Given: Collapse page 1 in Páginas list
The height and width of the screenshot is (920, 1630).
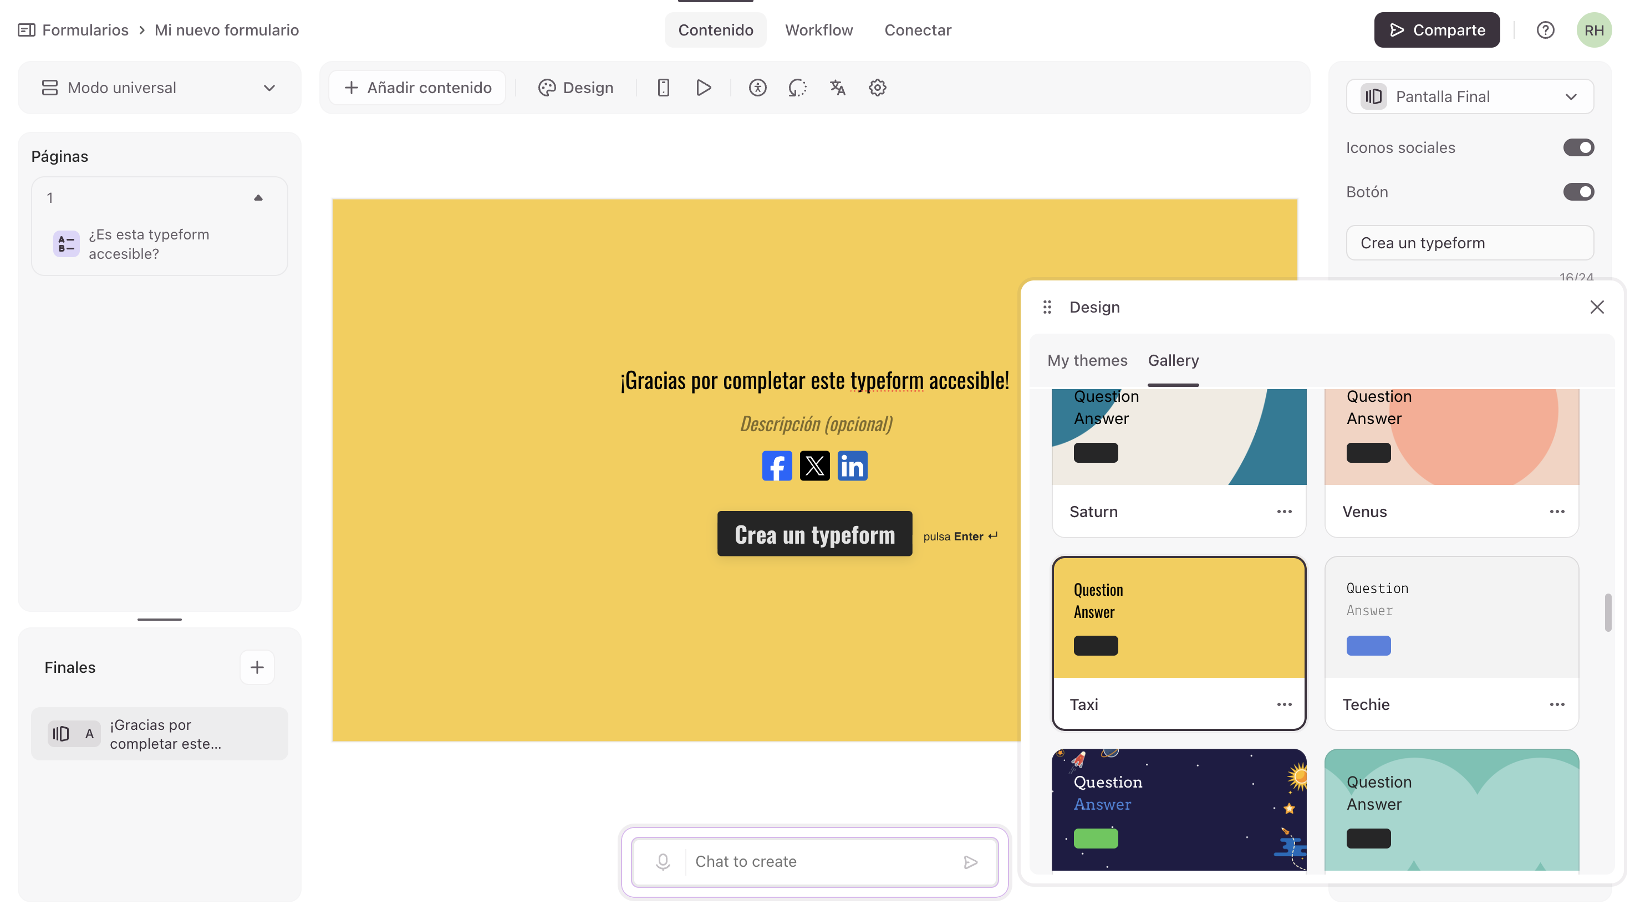Looking at the screenshot, I should pyautogui.click(x=258, y=198).
